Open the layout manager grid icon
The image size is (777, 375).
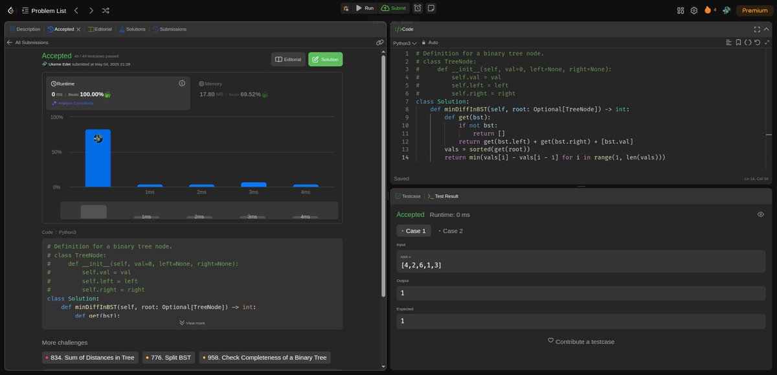[681, 10]
